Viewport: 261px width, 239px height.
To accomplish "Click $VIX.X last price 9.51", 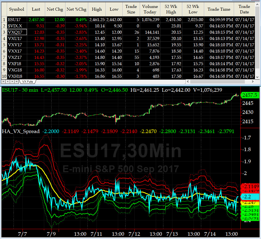I will pos(36,26).
